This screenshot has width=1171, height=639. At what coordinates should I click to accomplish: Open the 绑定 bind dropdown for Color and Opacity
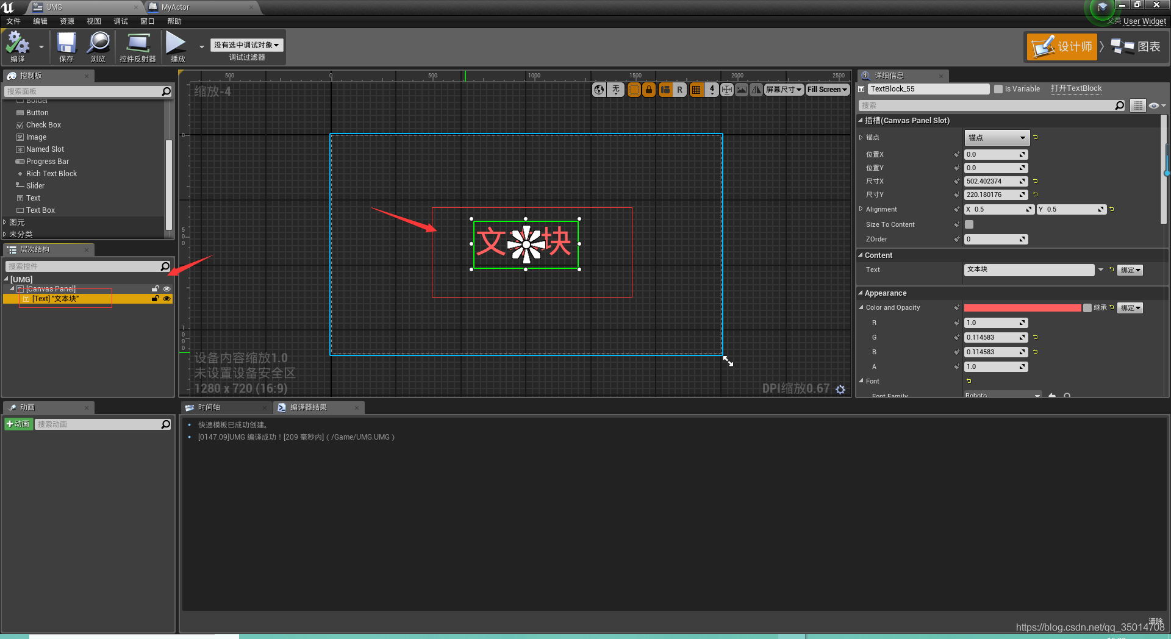(x=1130, y=308)
